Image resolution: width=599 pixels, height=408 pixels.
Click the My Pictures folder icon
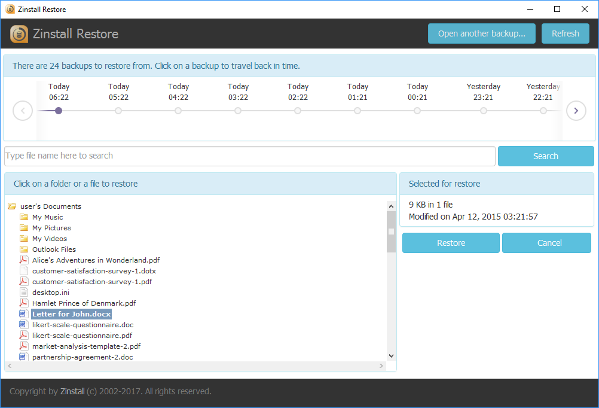pos(24,228)
